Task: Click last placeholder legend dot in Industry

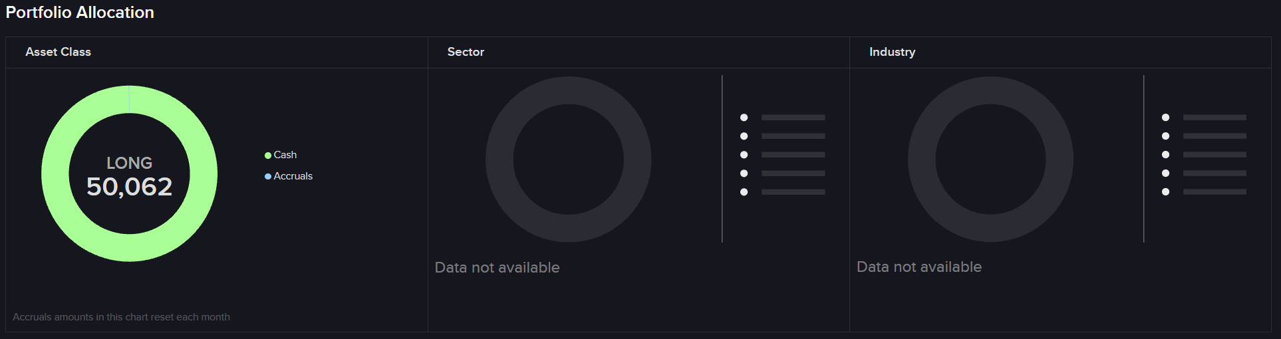Action: click(x=1166, y=192)
